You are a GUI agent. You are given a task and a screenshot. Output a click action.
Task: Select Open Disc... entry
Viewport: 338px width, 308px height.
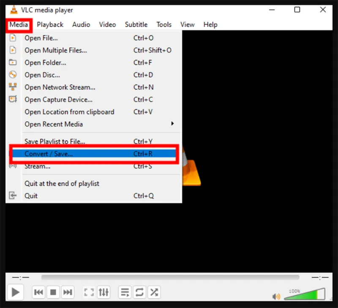coord(94,75)
